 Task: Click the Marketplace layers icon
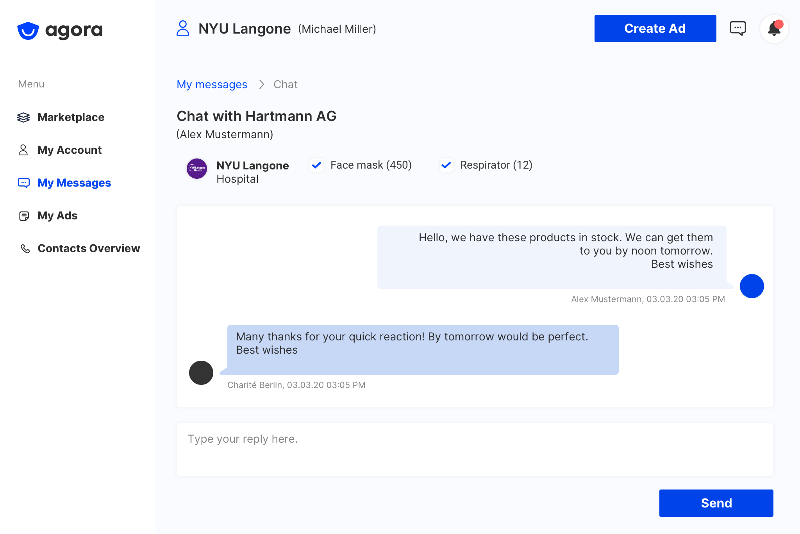(x=23, y=117)
